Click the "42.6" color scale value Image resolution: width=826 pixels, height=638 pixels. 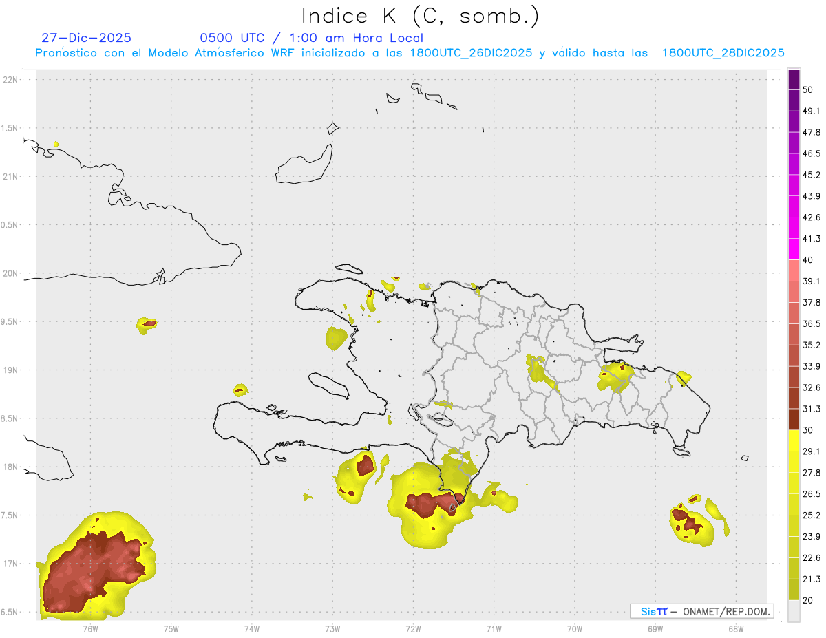point(812,217)
